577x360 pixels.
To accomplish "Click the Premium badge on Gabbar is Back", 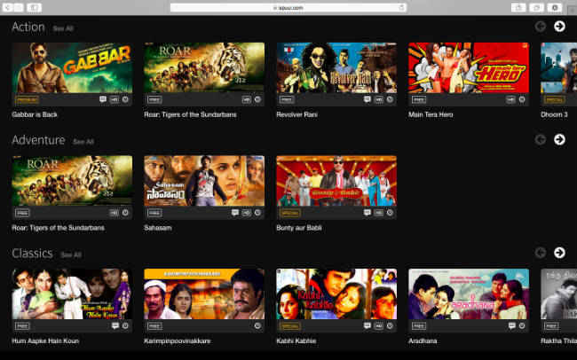I will tap(27, 99).
